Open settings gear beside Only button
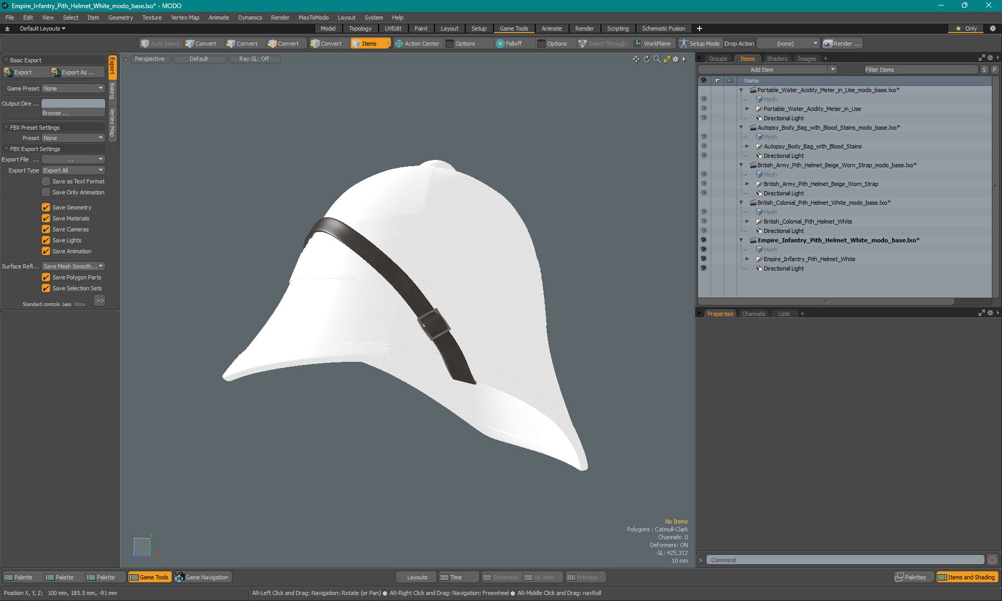This screenshot has width=1002, height=601. 993,28
